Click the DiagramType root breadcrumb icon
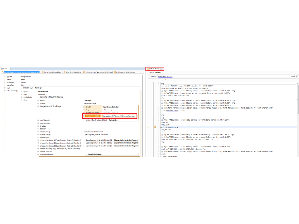Image resolution: width=299 pixels, height=224 pixels. click(2, 72)
